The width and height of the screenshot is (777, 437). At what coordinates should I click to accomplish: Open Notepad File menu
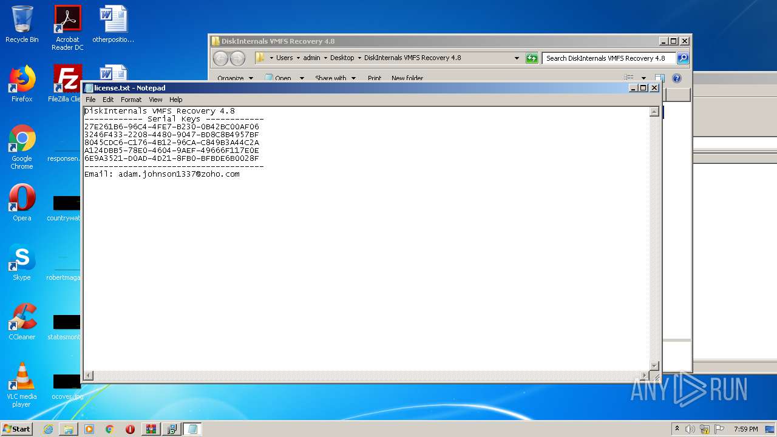point(90,100)
